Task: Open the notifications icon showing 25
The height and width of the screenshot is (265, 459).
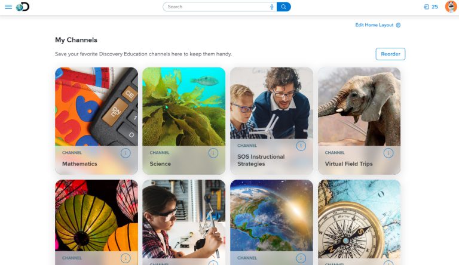Action: [x=431, y=7]
